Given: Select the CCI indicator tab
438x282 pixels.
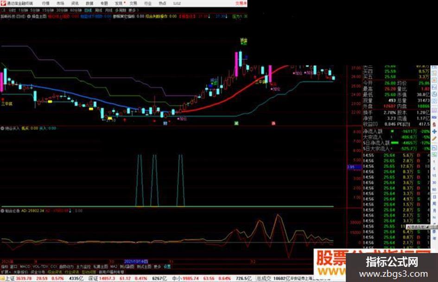Looking at the screenshot, I should click(x=54, y=267).
